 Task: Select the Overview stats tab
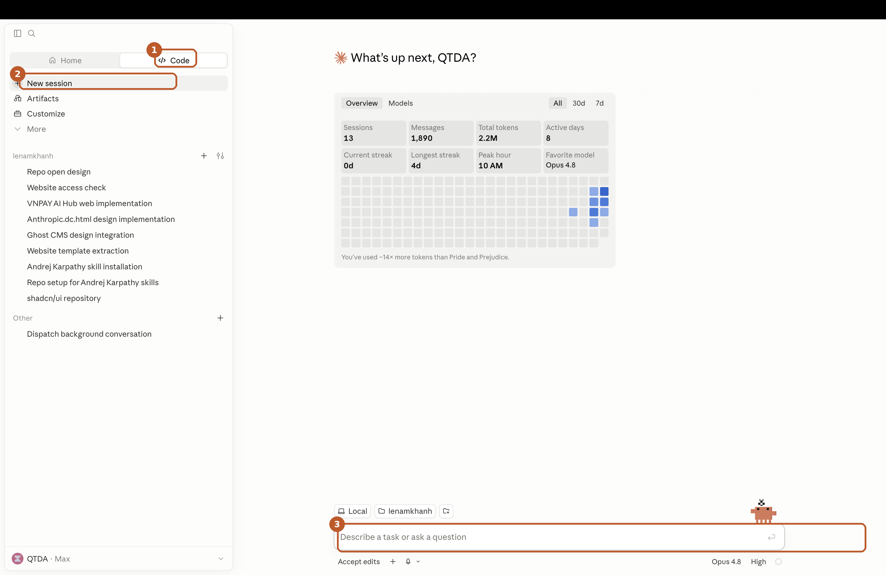click(x=362, y=103)
